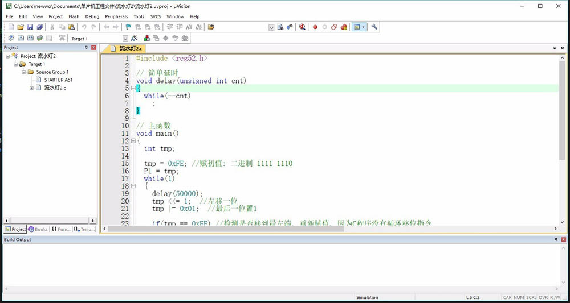The height and width of the screenshot is (303, 570).
Task: Collapse delay function code fold at line 5
Action: 133,88
